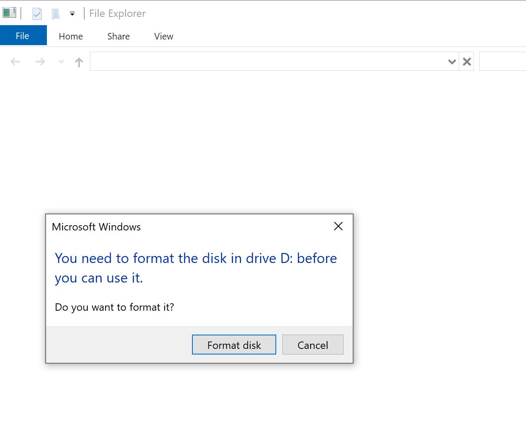Click the File Explorer window icon
The image size is (526, 427).
(x=9, y=13)
